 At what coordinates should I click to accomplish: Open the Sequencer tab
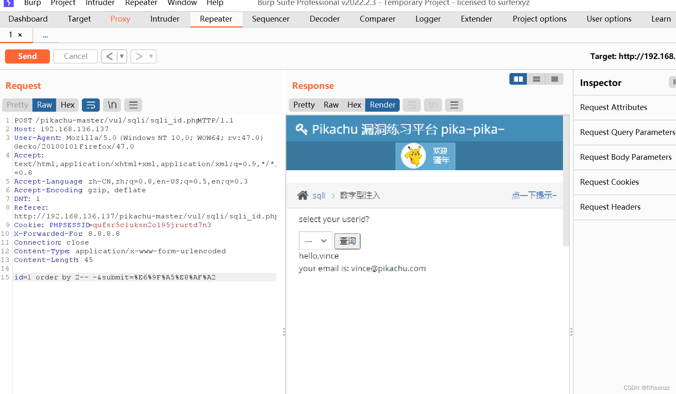[271, 19]
